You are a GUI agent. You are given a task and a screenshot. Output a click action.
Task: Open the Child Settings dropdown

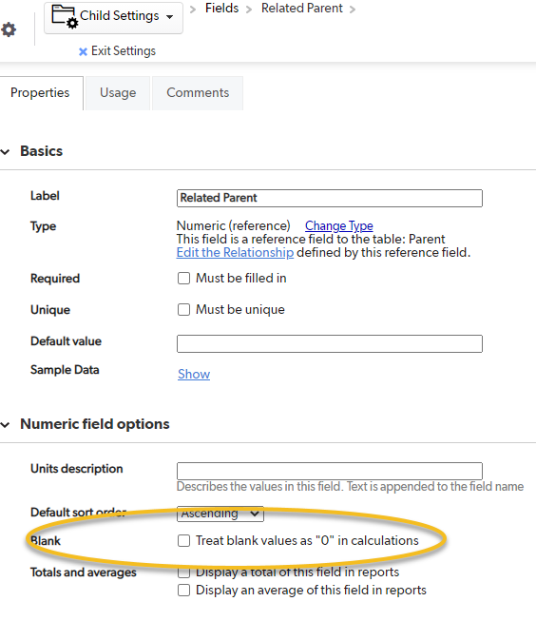coord(113,17)
